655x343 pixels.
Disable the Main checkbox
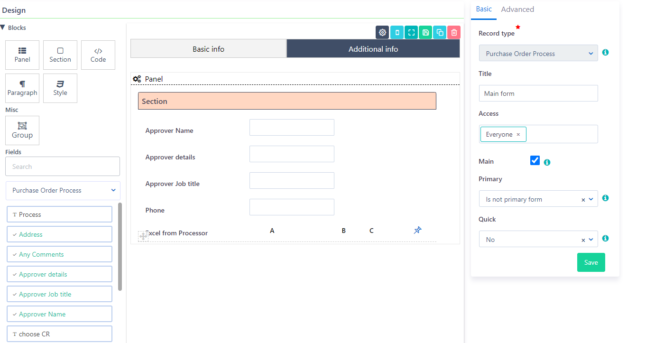click(535, 160)
